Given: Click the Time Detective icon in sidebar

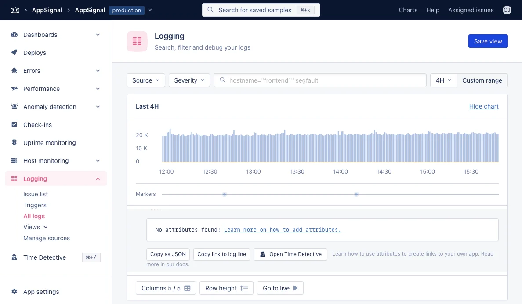Looking at the screenshot, I should (x=14, y=257).
